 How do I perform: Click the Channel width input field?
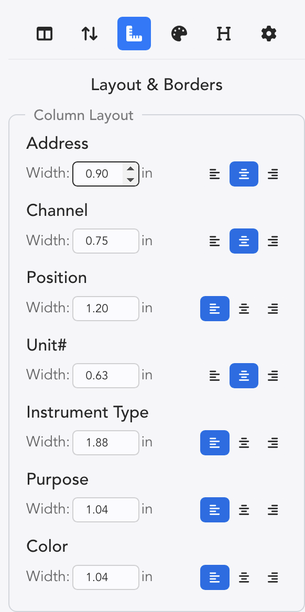click(x=106, y=241)
